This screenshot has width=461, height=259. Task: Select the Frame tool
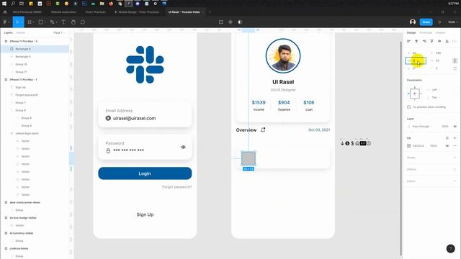pos(30,22)
